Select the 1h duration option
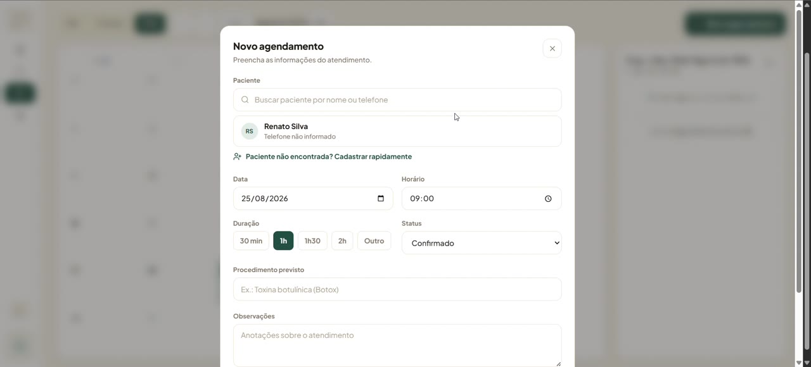Image resolution: width=811 pixels, height=367 pixels. point(283,241)
